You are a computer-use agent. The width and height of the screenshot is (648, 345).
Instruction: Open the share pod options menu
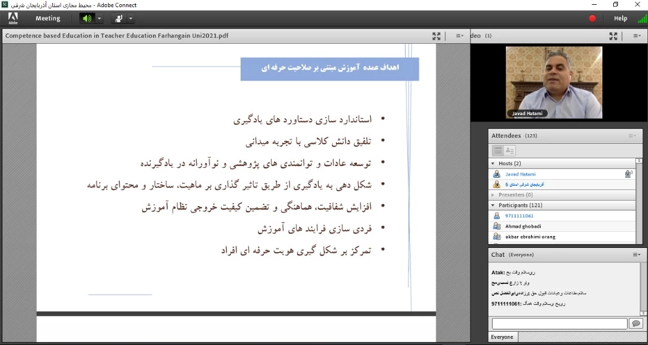click(460, 36)
